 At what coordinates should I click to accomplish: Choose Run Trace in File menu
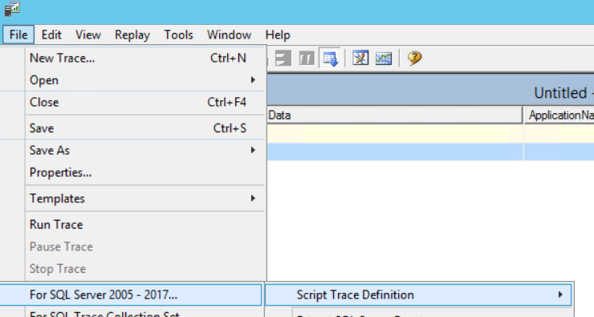[132, 225]
